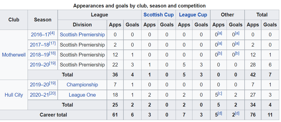Open the Scottish Cup header link
The image size is (281, 122).
coord(159,15)
